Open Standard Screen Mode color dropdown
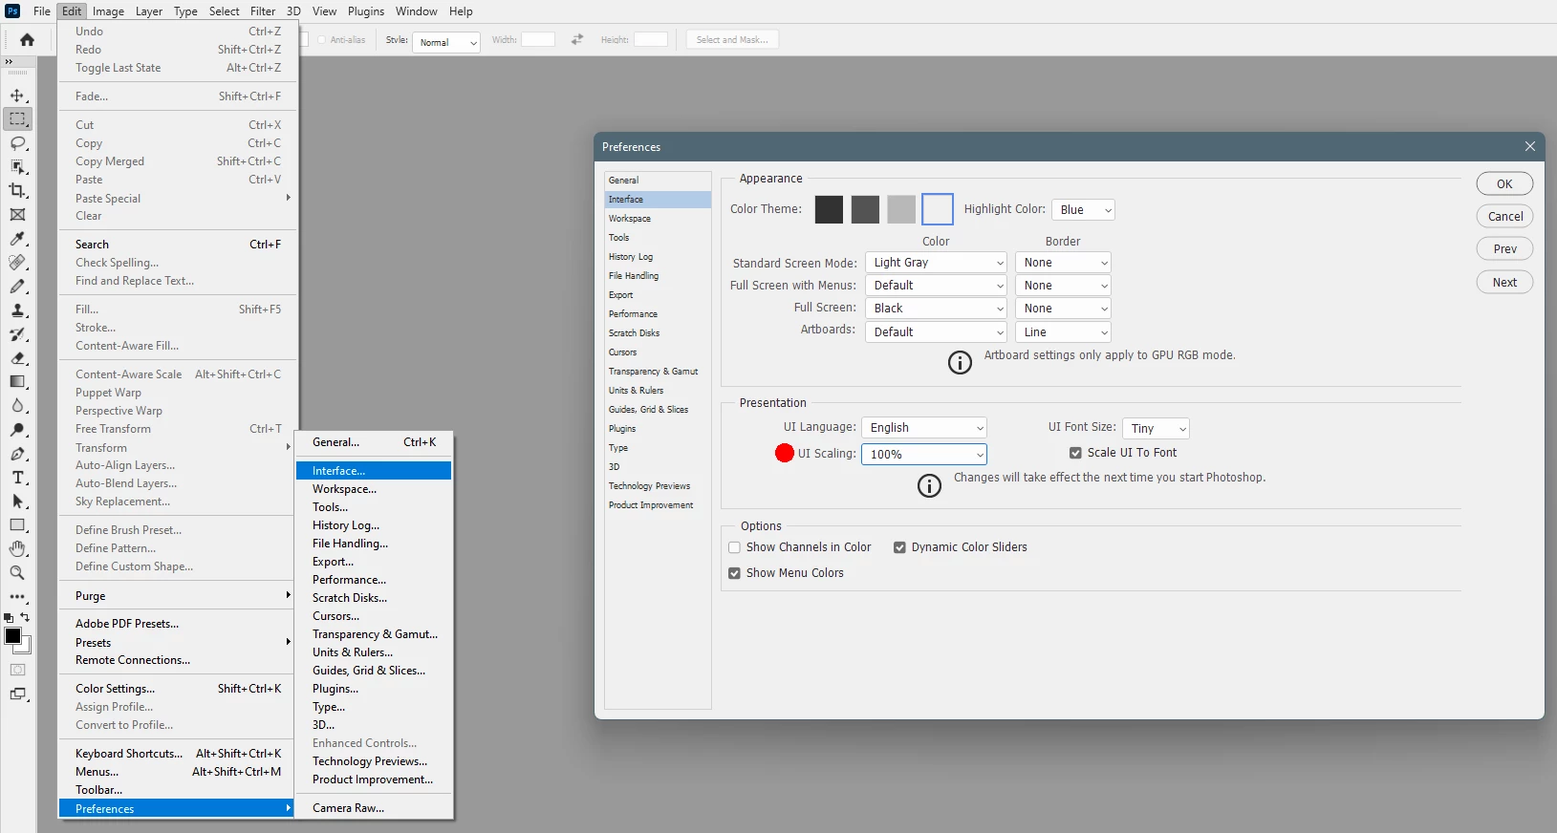Image resolution: width=1557 pixels, height=833 pixels. 936,263
